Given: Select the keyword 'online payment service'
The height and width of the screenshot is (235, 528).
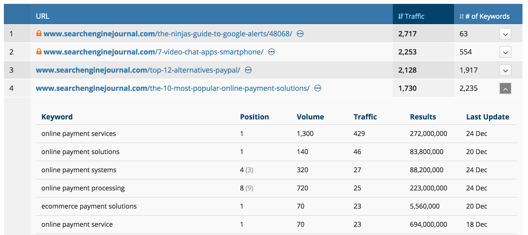Looking at the screenshot, I should coord(77,225).
